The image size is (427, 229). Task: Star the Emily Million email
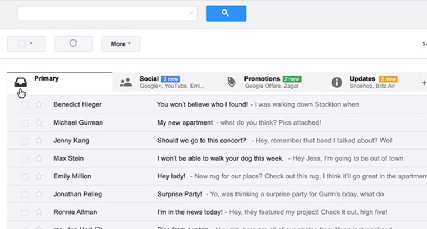(38, 176)
